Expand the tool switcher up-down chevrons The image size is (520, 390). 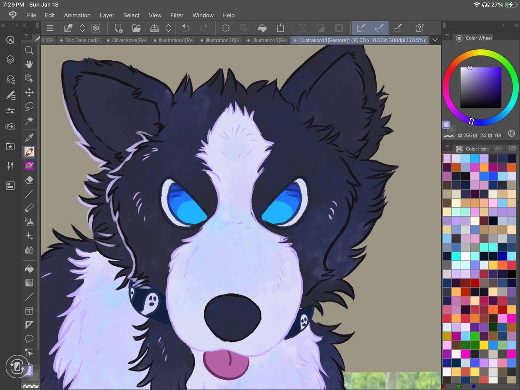point(82,28)
